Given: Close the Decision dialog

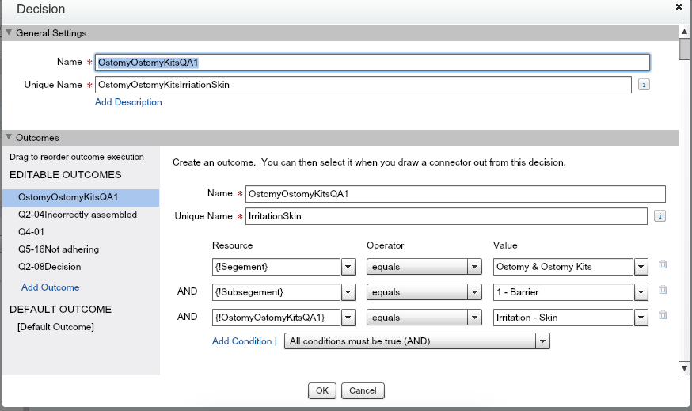Looking at the screenshot, I should click(x=679, y=7).
